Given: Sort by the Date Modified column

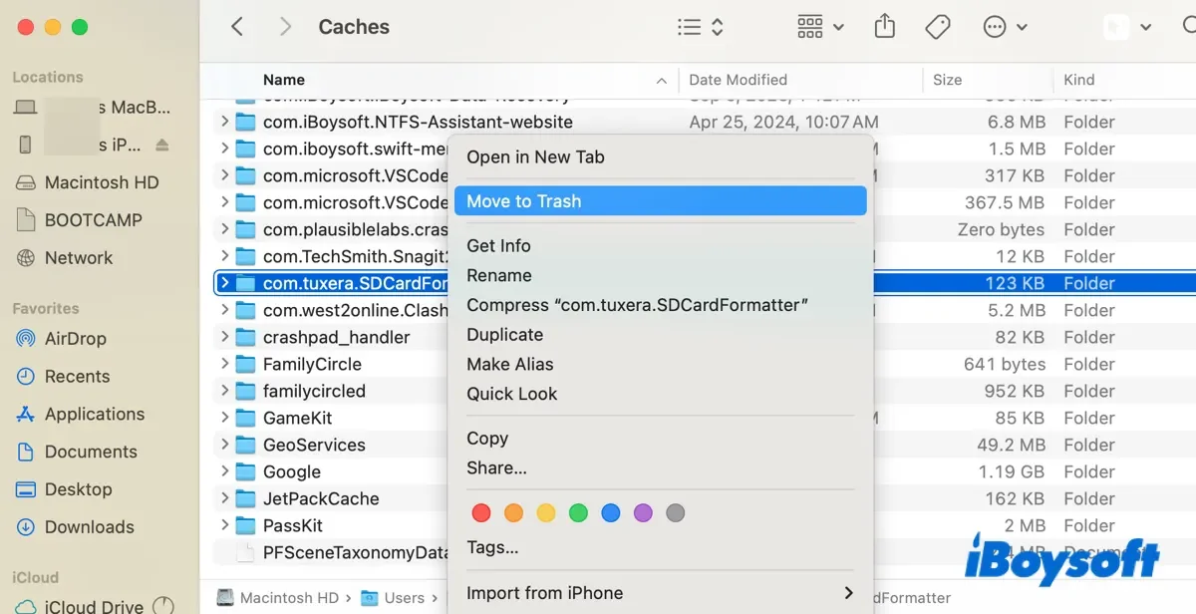Looking at the screenshot, I should tap(739, 80).
